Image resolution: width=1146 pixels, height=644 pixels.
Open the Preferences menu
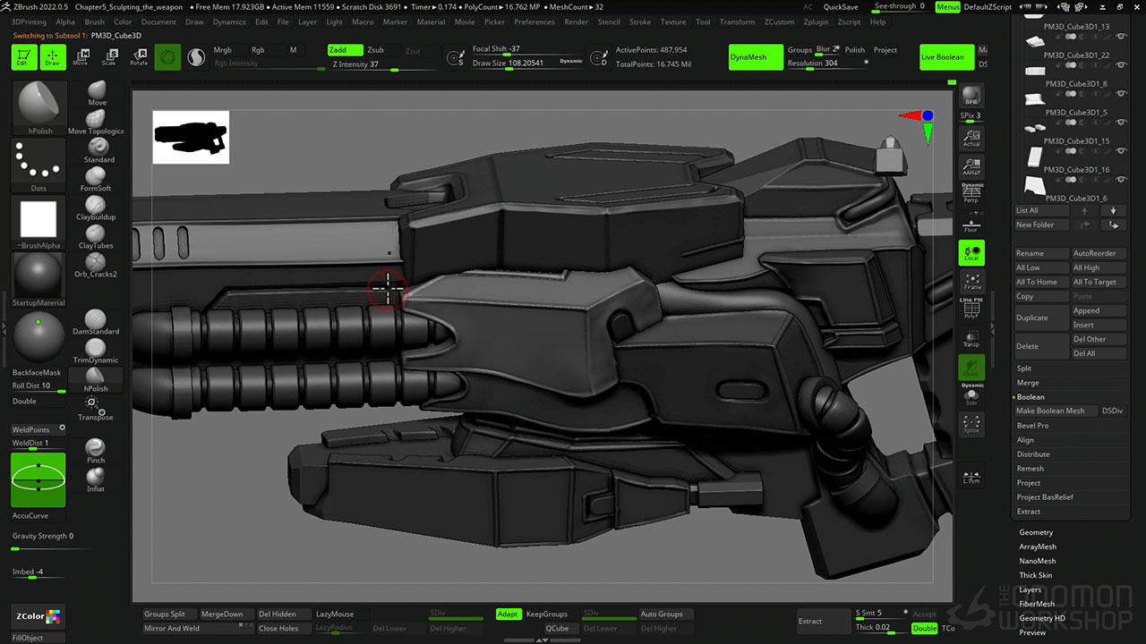(535, 21)
